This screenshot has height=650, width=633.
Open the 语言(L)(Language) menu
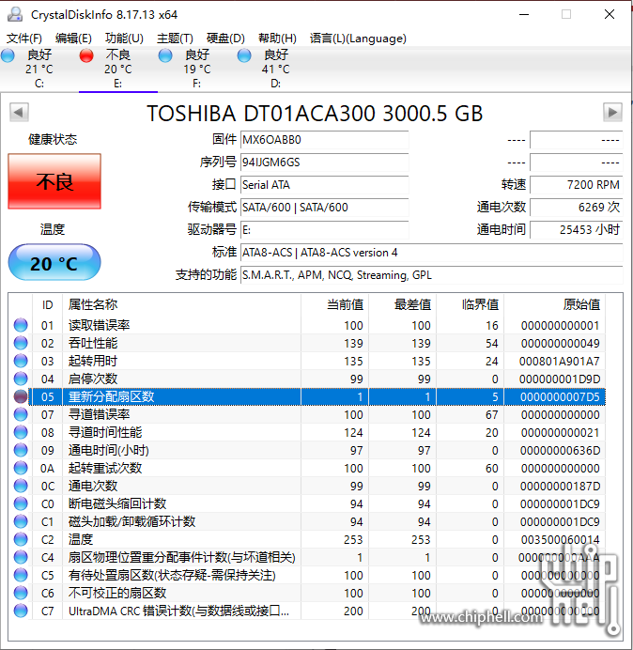[x=358, y=39]
